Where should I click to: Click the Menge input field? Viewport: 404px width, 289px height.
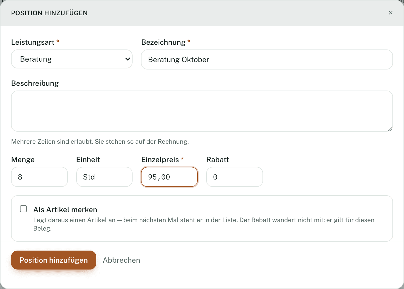tap(39, 177)
